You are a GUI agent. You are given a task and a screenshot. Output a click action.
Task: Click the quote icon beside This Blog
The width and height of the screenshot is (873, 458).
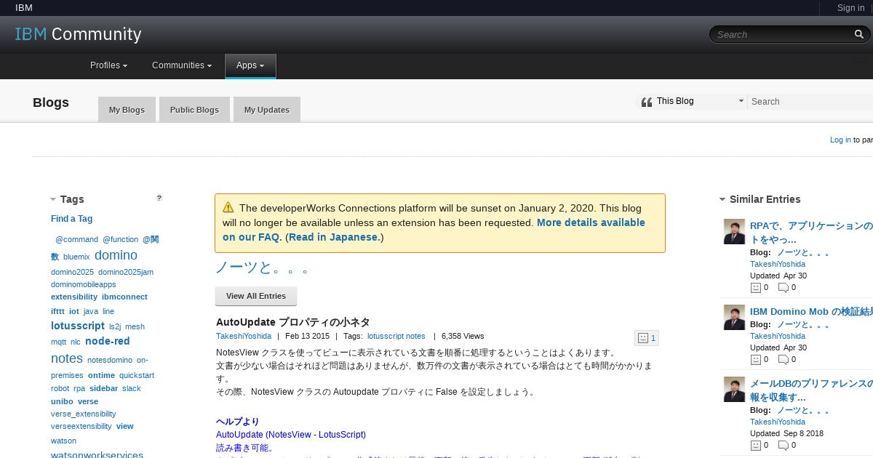click(x=647, y=102)
